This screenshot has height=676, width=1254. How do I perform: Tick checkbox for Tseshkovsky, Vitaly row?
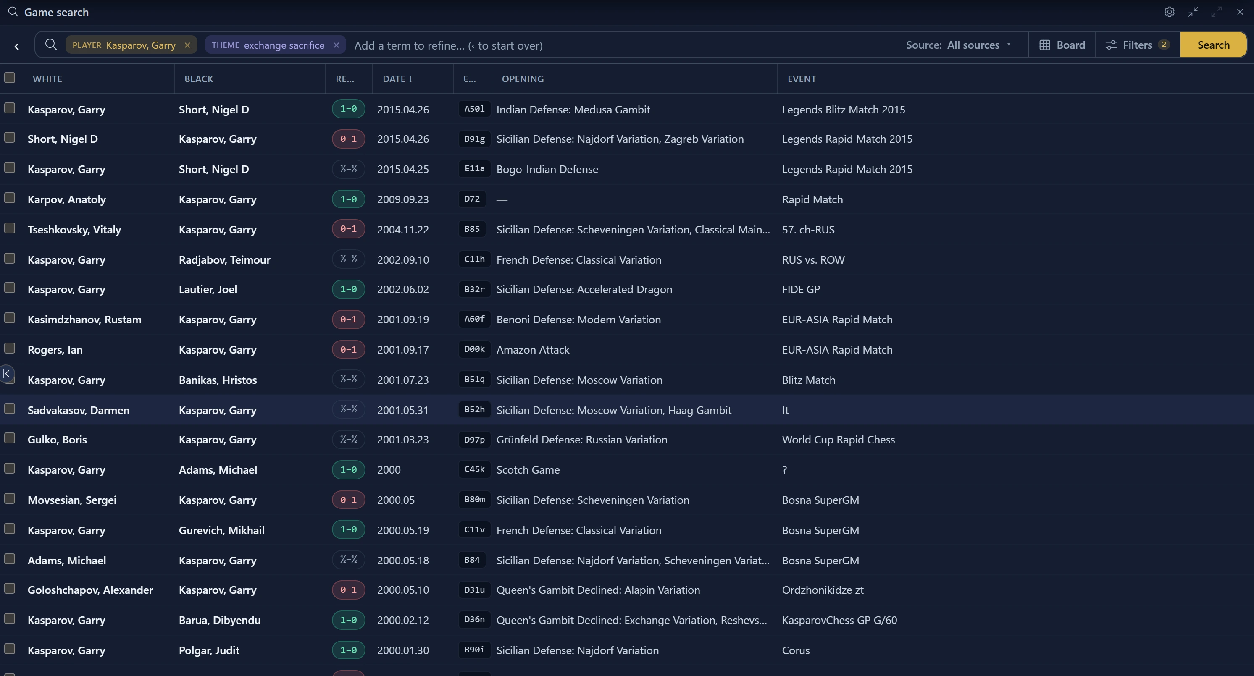point(10,228)
